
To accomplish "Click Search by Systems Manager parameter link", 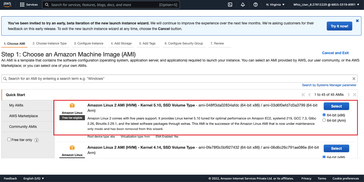I will [329, 85].
